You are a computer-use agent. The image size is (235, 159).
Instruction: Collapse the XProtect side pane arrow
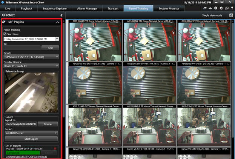pos(61,15)
